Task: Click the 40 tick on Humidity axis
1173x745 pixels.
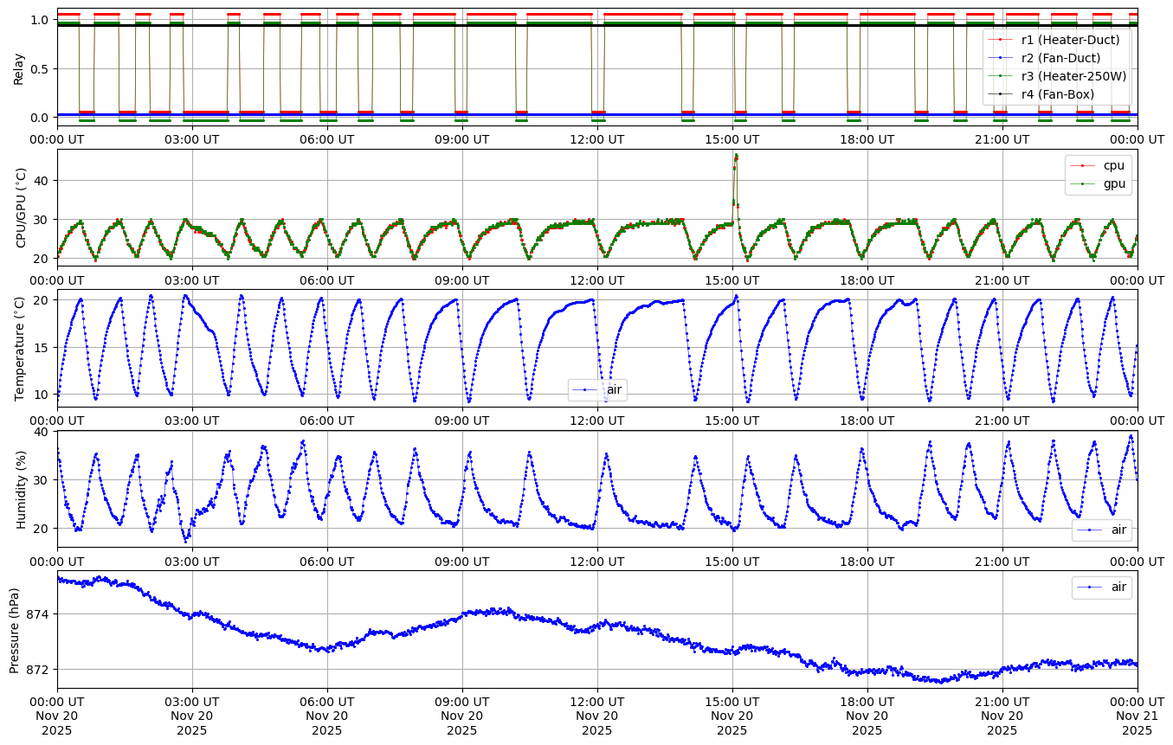Action: click(x=42, y=431)
